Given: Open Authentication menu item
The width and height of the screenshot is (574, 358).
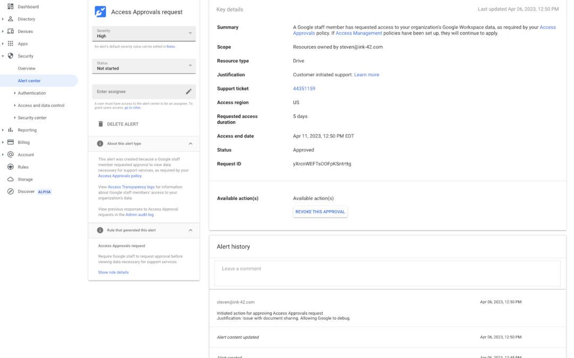Looking at the screenshot, I should click(x=32, y=93).
